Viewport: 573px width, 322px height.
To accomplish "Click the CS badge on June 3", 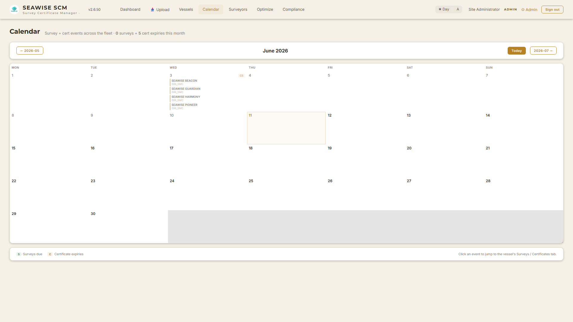I will (x=241, y=76).
